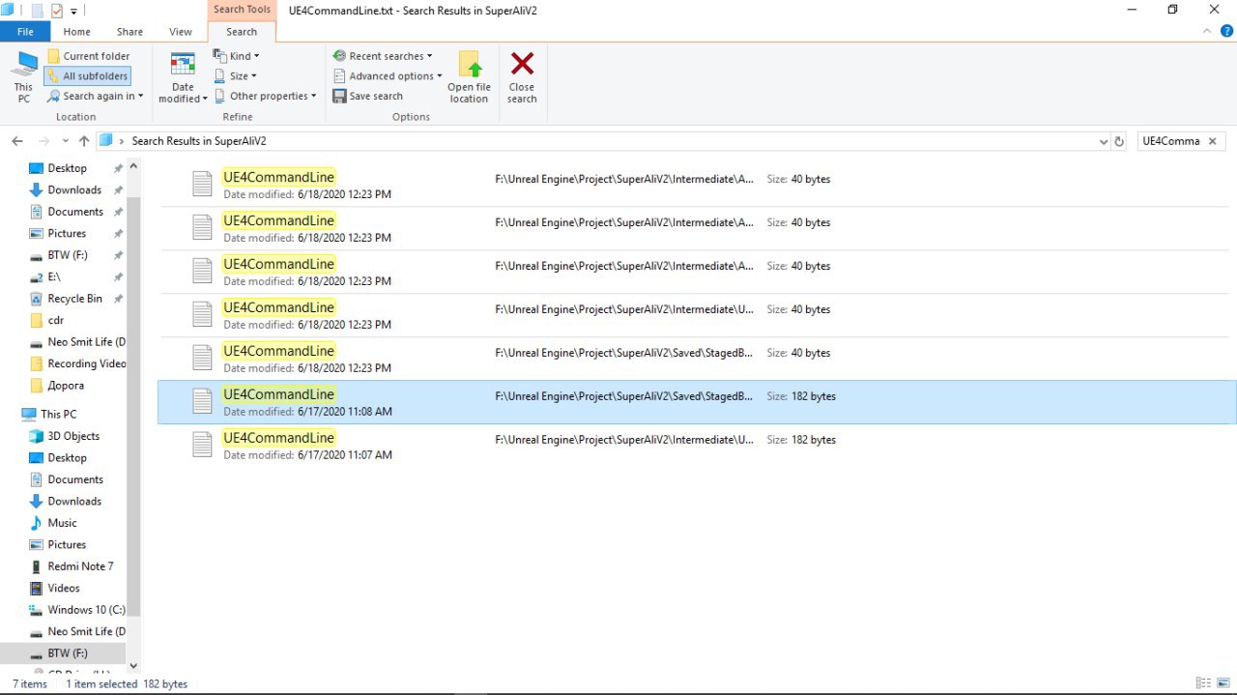Open the Music folder
1237x695 pixels.
pyautogui.click(x=62, y=523)
